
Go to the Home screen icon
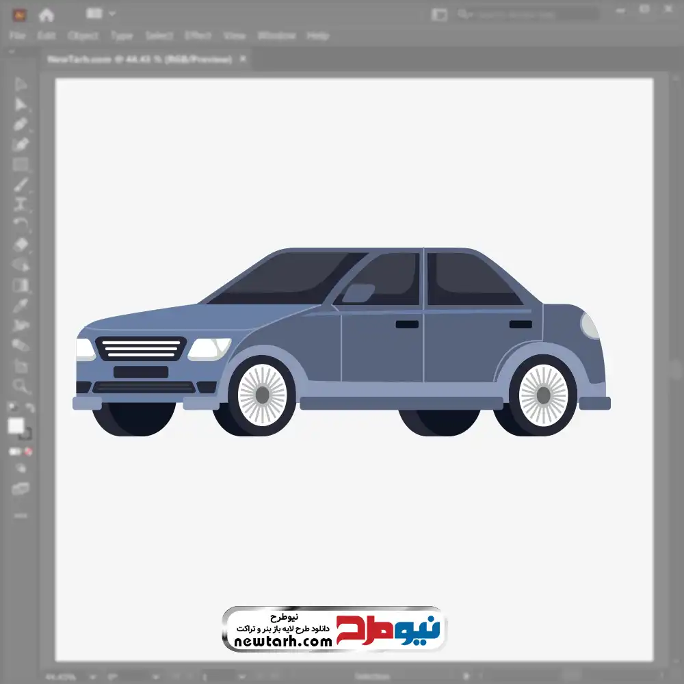coord(46,14)
